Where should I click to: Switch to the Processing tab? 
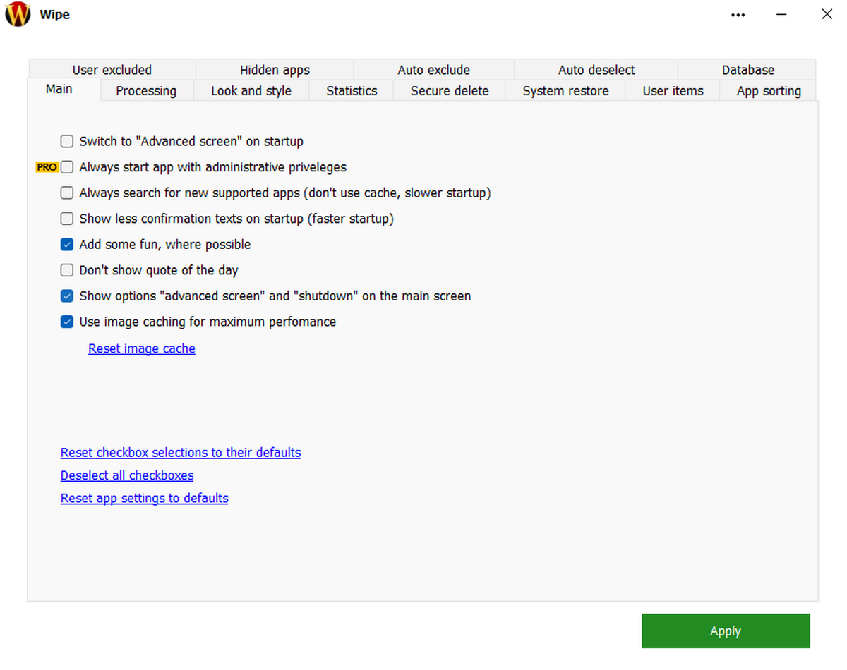click(x=146, y=91)
